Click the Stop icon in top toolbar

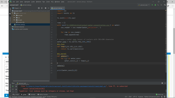tap(161, 5)
